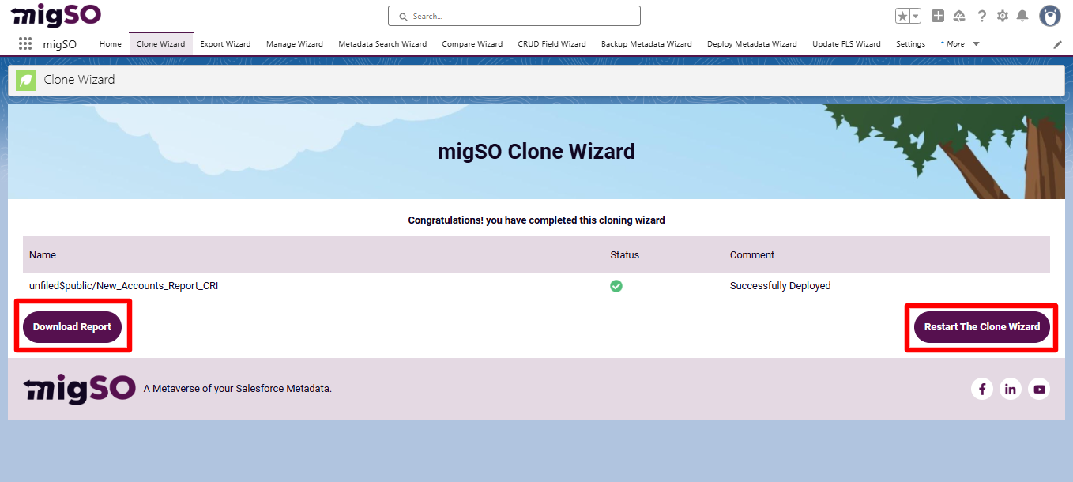Click the LinkedIn icon in the footer

tap(1011, 389)
